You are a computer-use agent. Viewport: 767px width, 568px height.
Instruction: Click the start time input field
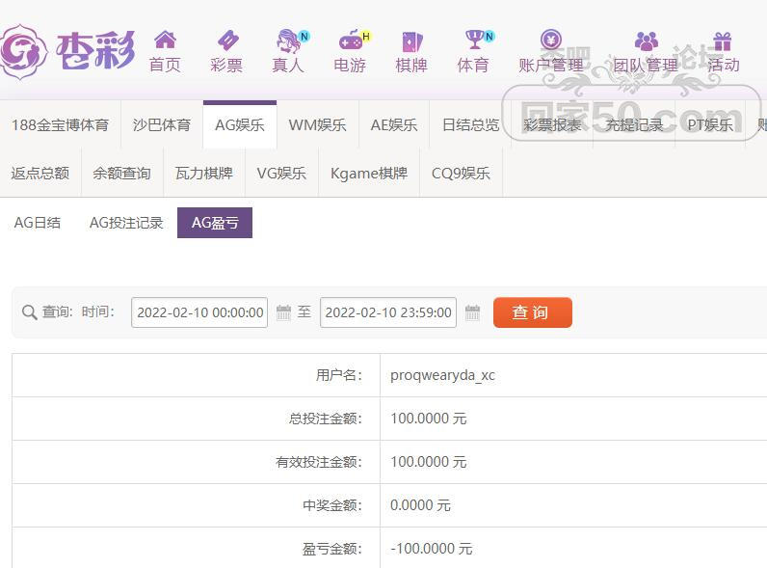[199, 312]
